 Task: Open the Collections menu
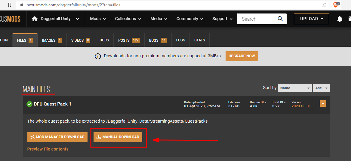(128, 19)
